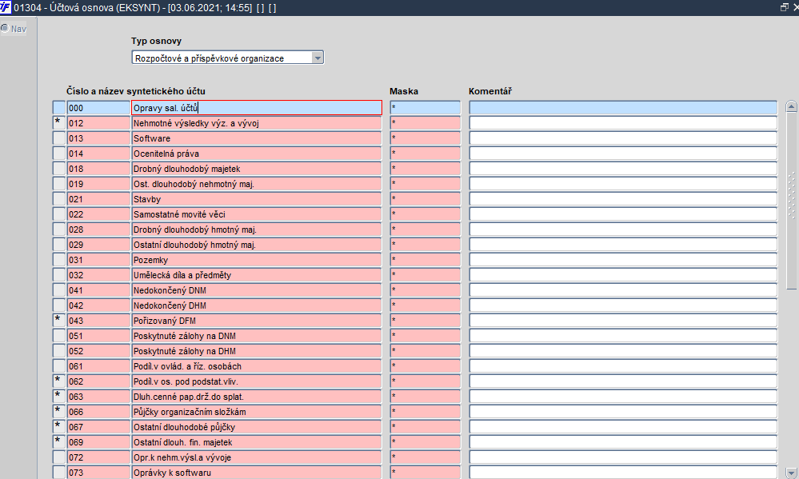This screenshot has height=479, width=799.
Task: Select 'Podíl.v ovlád. a říz. osobách' name
Action: pyautogui.click(x=257, y=366)
